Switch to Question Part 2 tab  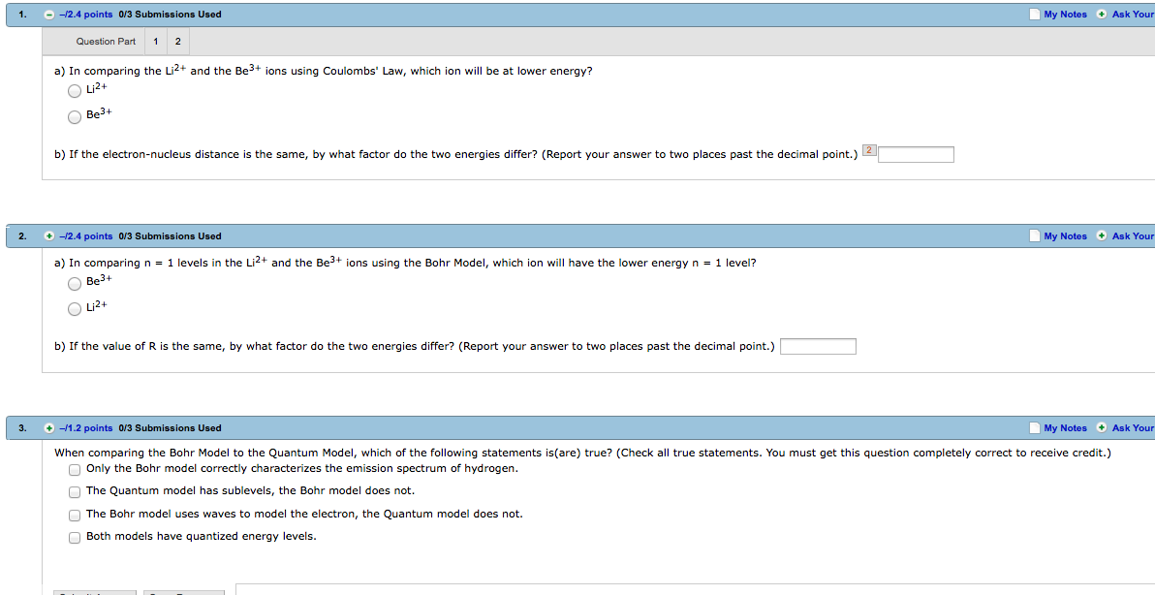coord(178,42)
